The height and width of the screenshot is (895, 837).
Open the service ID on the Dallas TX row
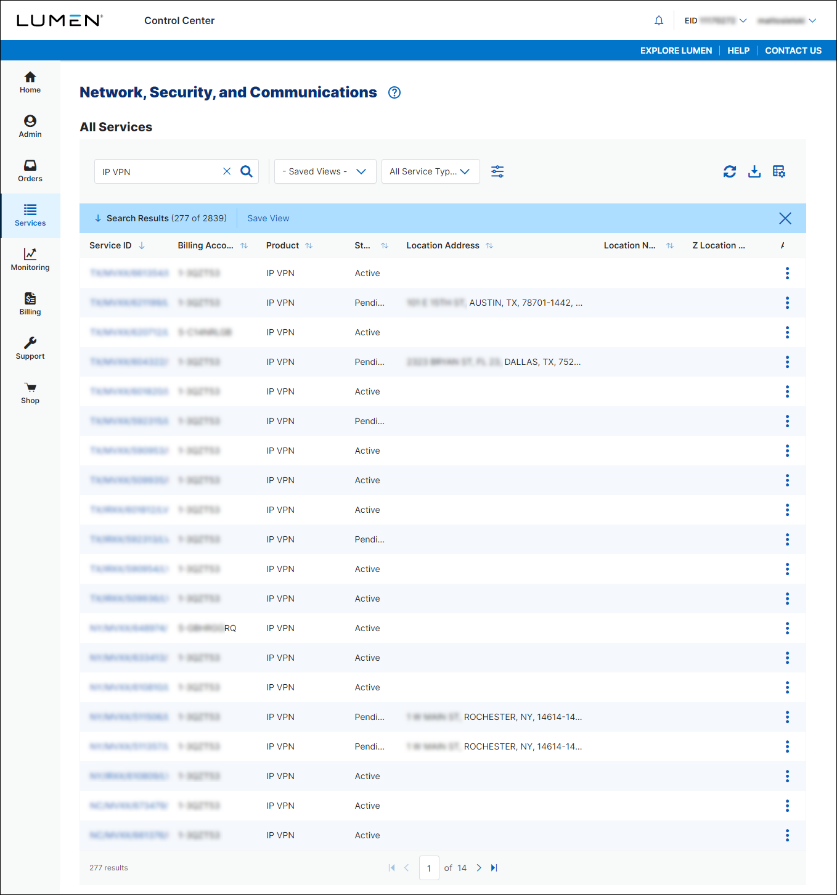point(129,362)
